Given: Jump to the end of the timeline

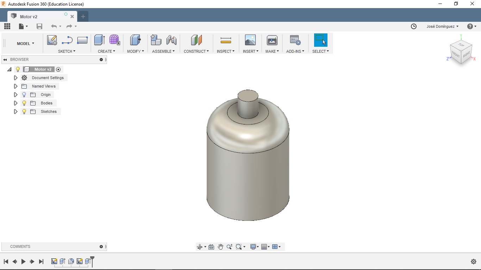Looking at the screenshot, I should click(41, 262).
